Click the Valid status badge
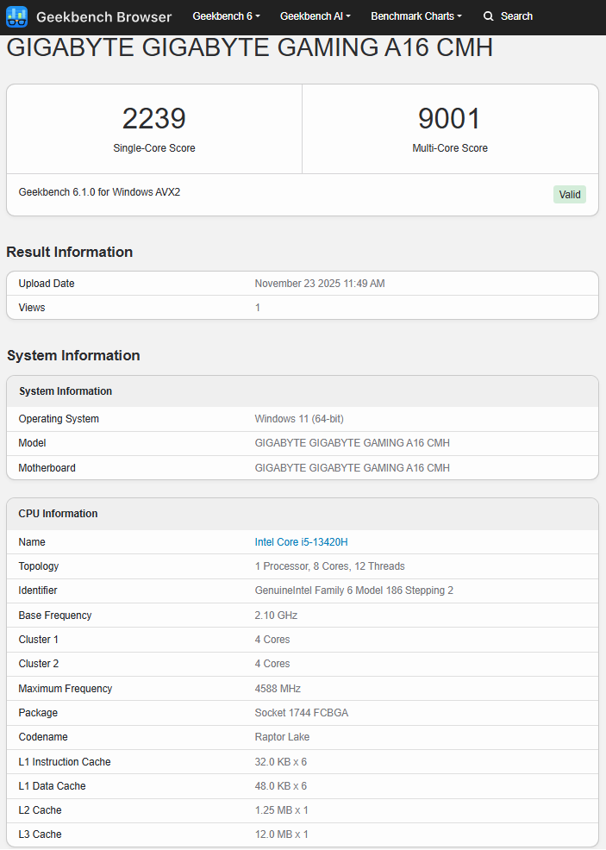The image size is (606, 850). (570, 195)
